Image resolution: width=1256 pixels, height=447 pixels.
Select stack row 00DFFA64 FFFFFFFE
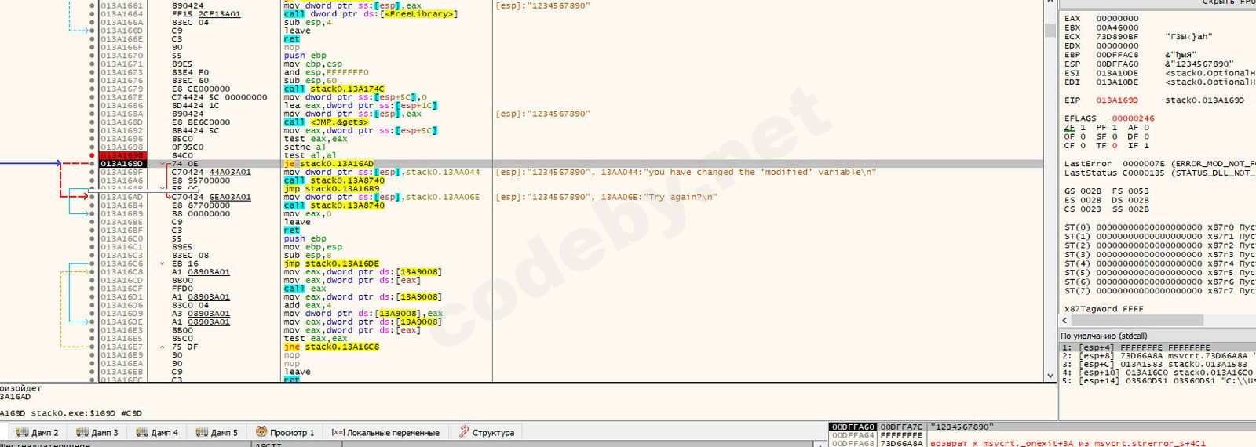(x=1042, y=435)
